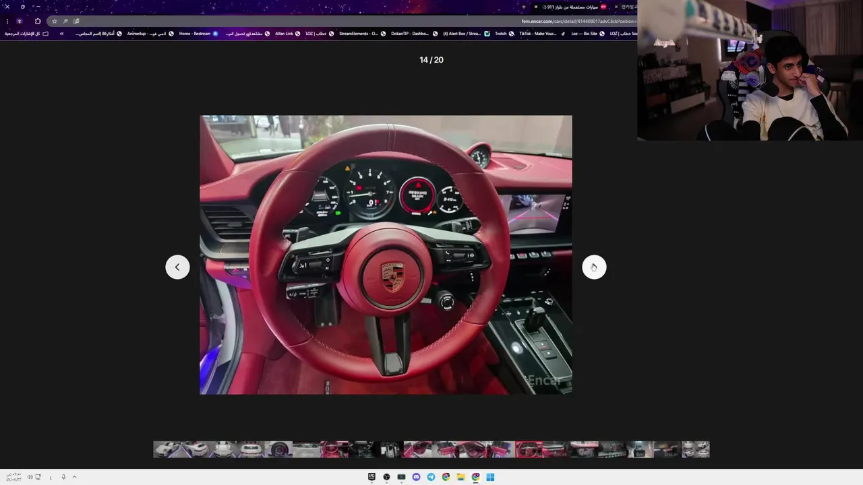Open the Home - Restream bookmark
The image size is (863, 485).
[198, 33]
